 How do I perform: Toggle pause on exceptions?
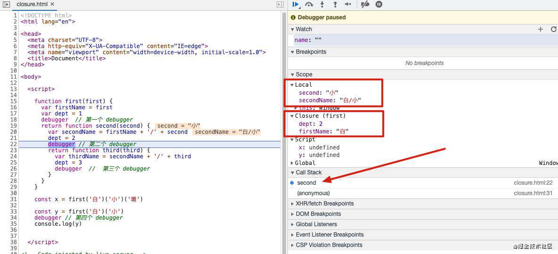point(379,4)
